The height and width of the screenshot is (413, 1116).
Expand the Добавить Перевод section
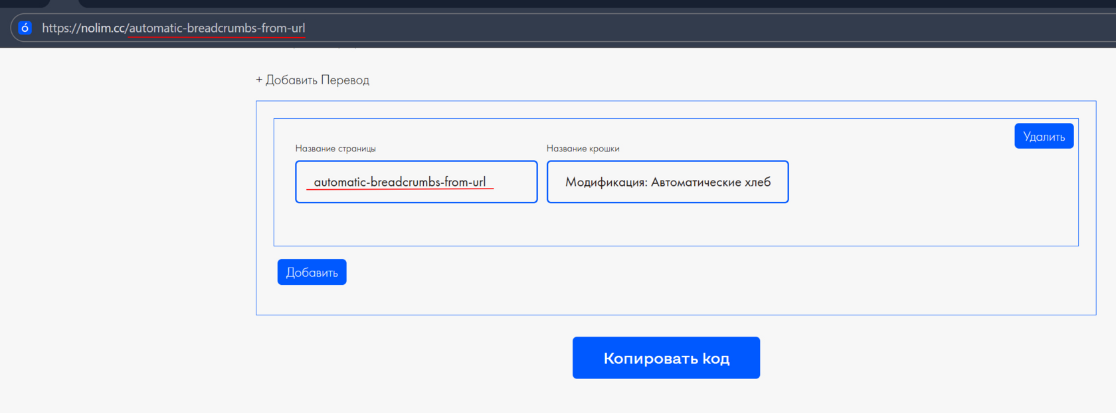(x=312, y=80)
